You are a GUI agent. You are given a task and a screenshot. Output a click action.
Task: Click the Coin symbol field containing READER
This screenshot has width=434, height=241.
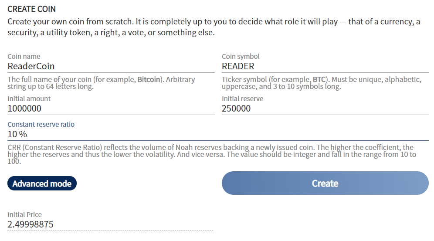325,66
